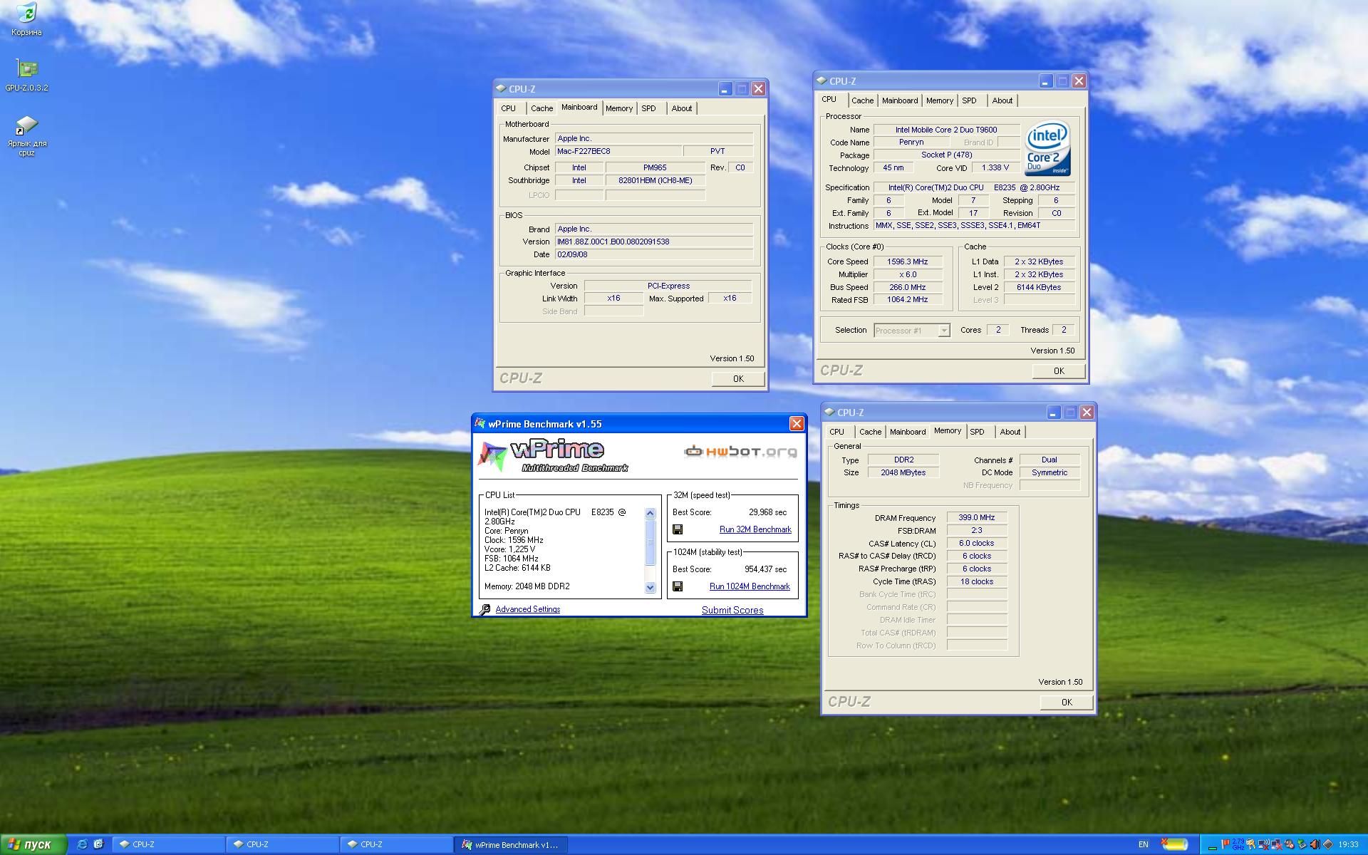Open the пуск Start button
This screenshot has height=855, width=1368.
(x=33, y=844)
